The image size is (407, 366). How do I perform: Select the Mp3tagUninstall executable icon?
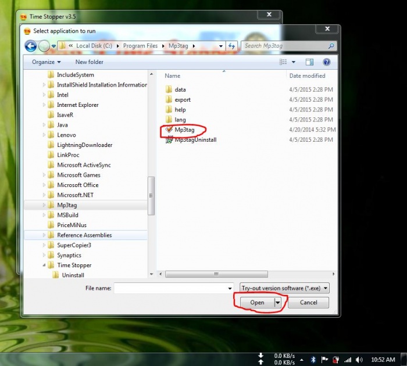(x=169, y=140)
